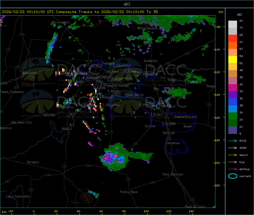Click the radar echo over the 2200m volcano

point(94,194)
